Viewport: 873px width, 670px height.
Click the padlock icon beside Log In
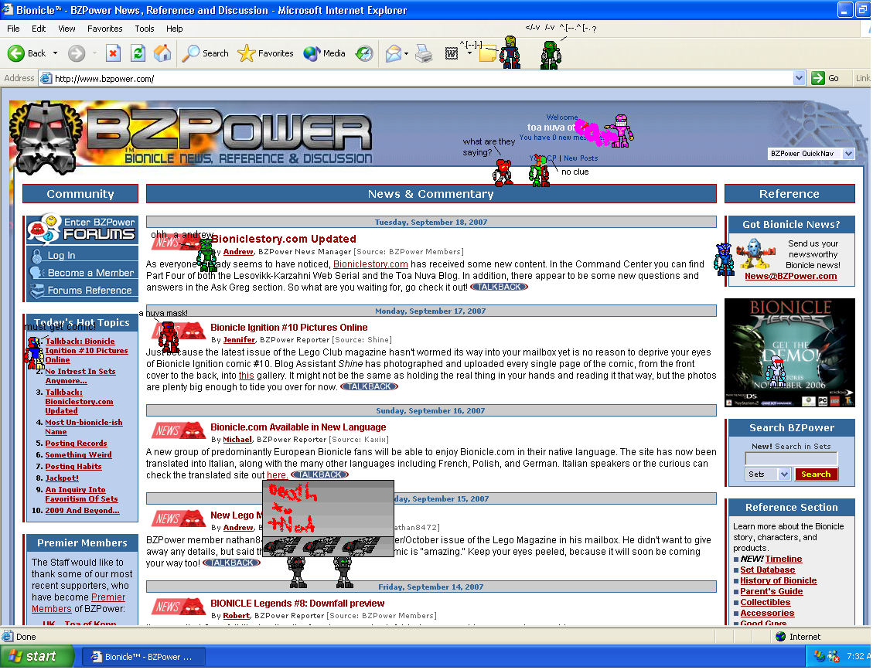pyautogui.click(x=37, y=256)
